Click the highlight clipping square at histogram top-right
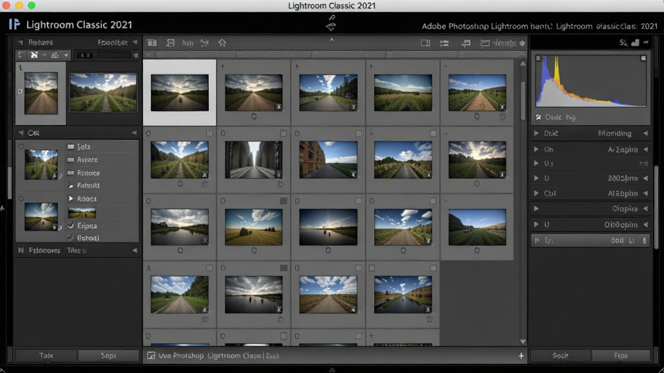Screen dimensions: 664x373 click(x=643, y=58)
